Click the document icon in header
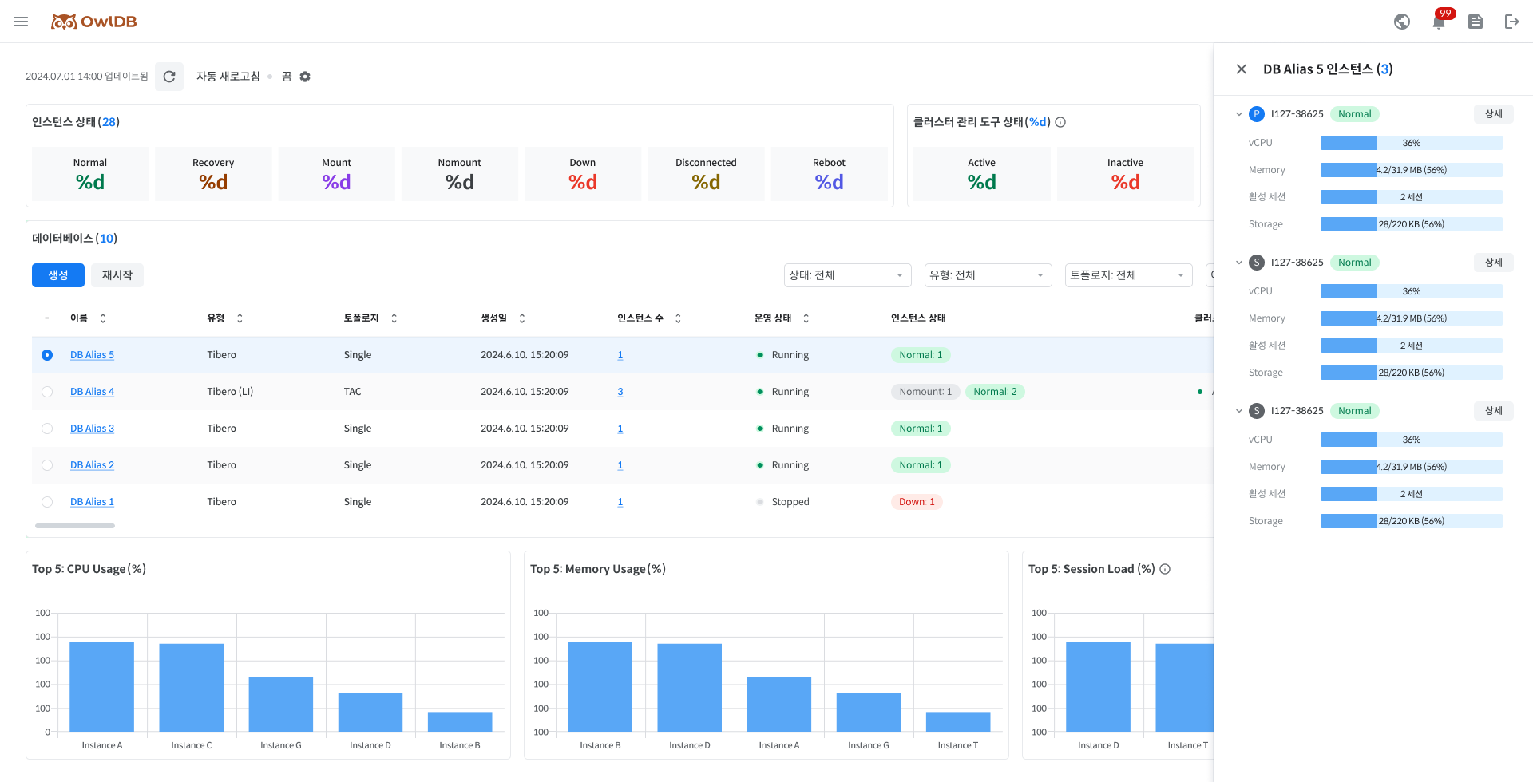 (x=1476, y=22)
